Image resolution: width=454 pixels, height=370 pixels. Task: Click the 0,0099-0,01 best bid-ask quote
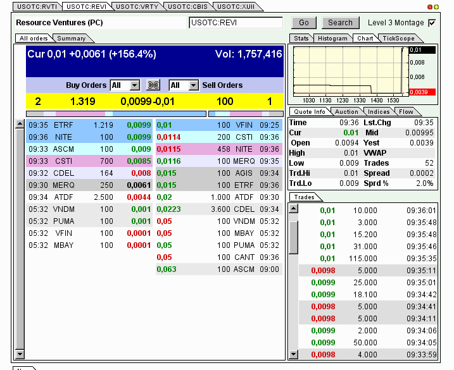148,102
